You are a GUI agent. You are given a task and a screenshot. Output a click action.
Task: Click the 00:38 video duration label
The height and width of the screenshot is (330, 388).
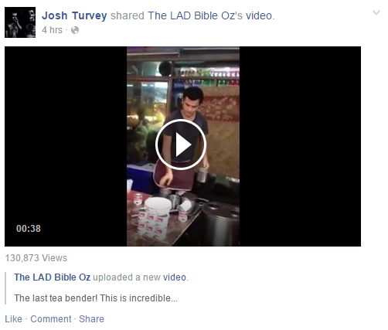coord(29,229)
